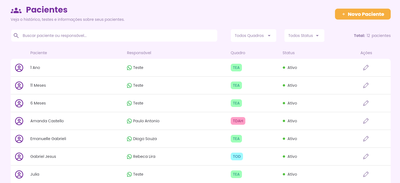Viewport: 400px width, 183px height.
Task: Expand the Todos Status filter
Action: [x=304, y=36]
